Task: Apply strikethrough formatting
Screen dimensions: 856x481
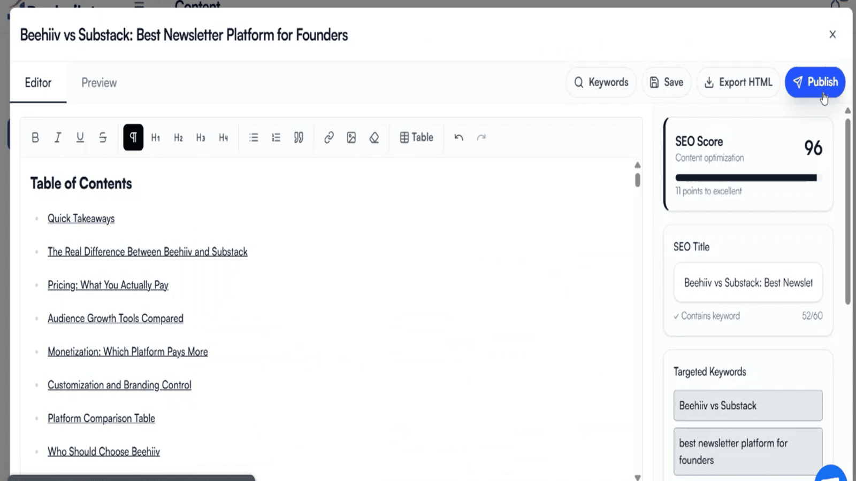Action: click(x=103, y=137)
